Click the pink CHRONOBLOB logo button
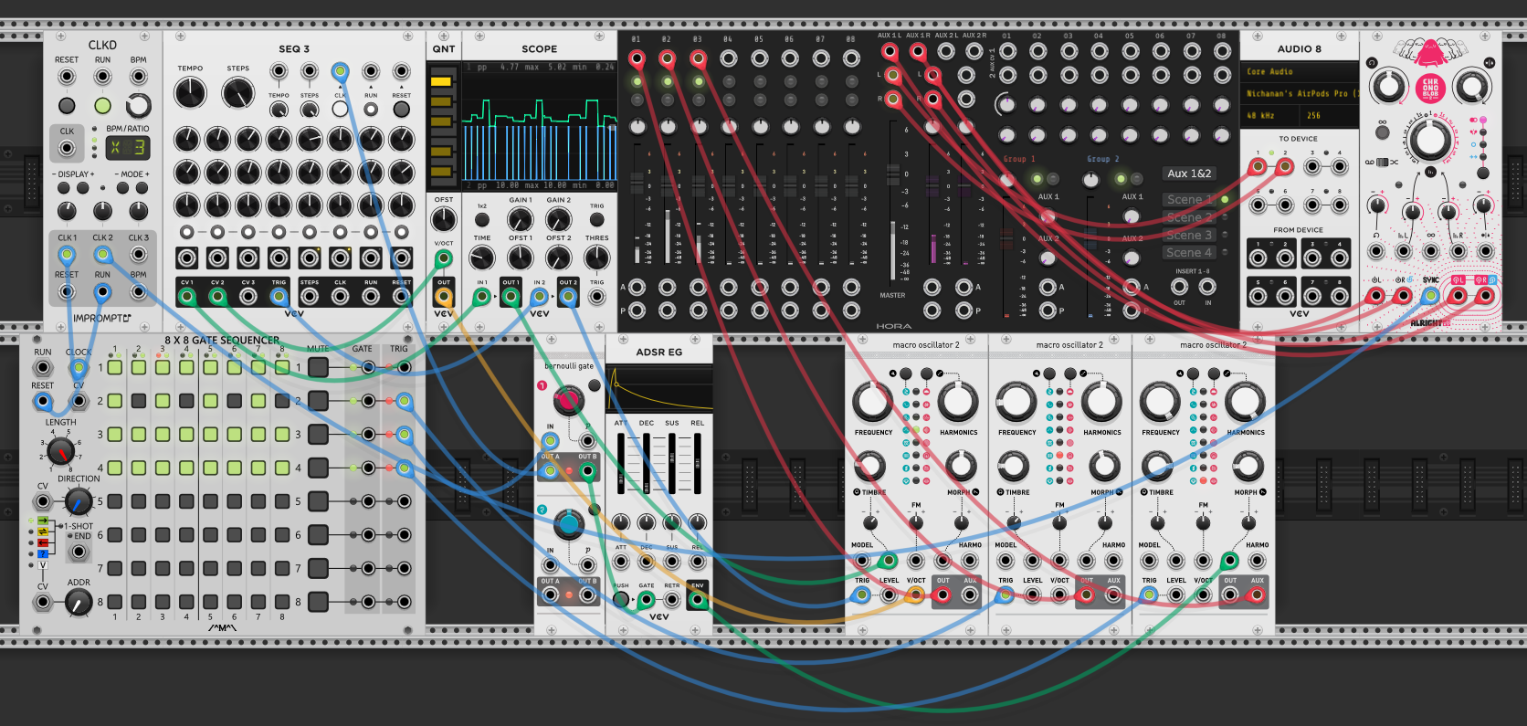This screenshot has width=1527, height=726. coord(1429,88)
